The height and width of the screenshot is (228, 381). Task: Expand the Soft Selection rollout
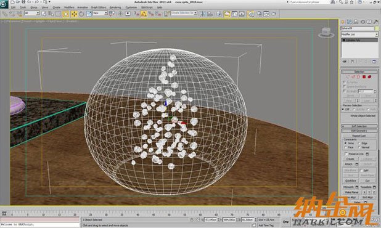(x=359, y=126)
